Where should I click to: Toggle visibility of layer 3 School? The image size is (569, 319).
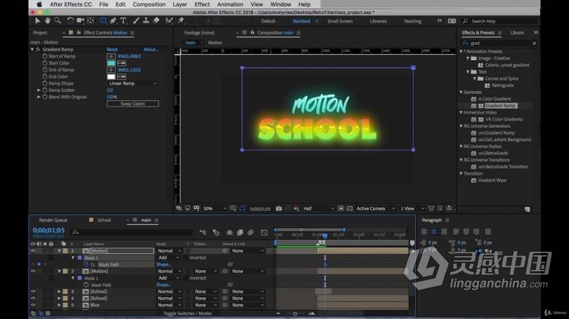coord(32,291)
